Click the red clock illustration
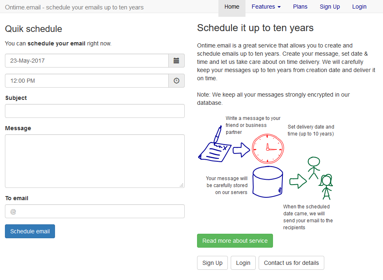383x280 pixels. 268,149
